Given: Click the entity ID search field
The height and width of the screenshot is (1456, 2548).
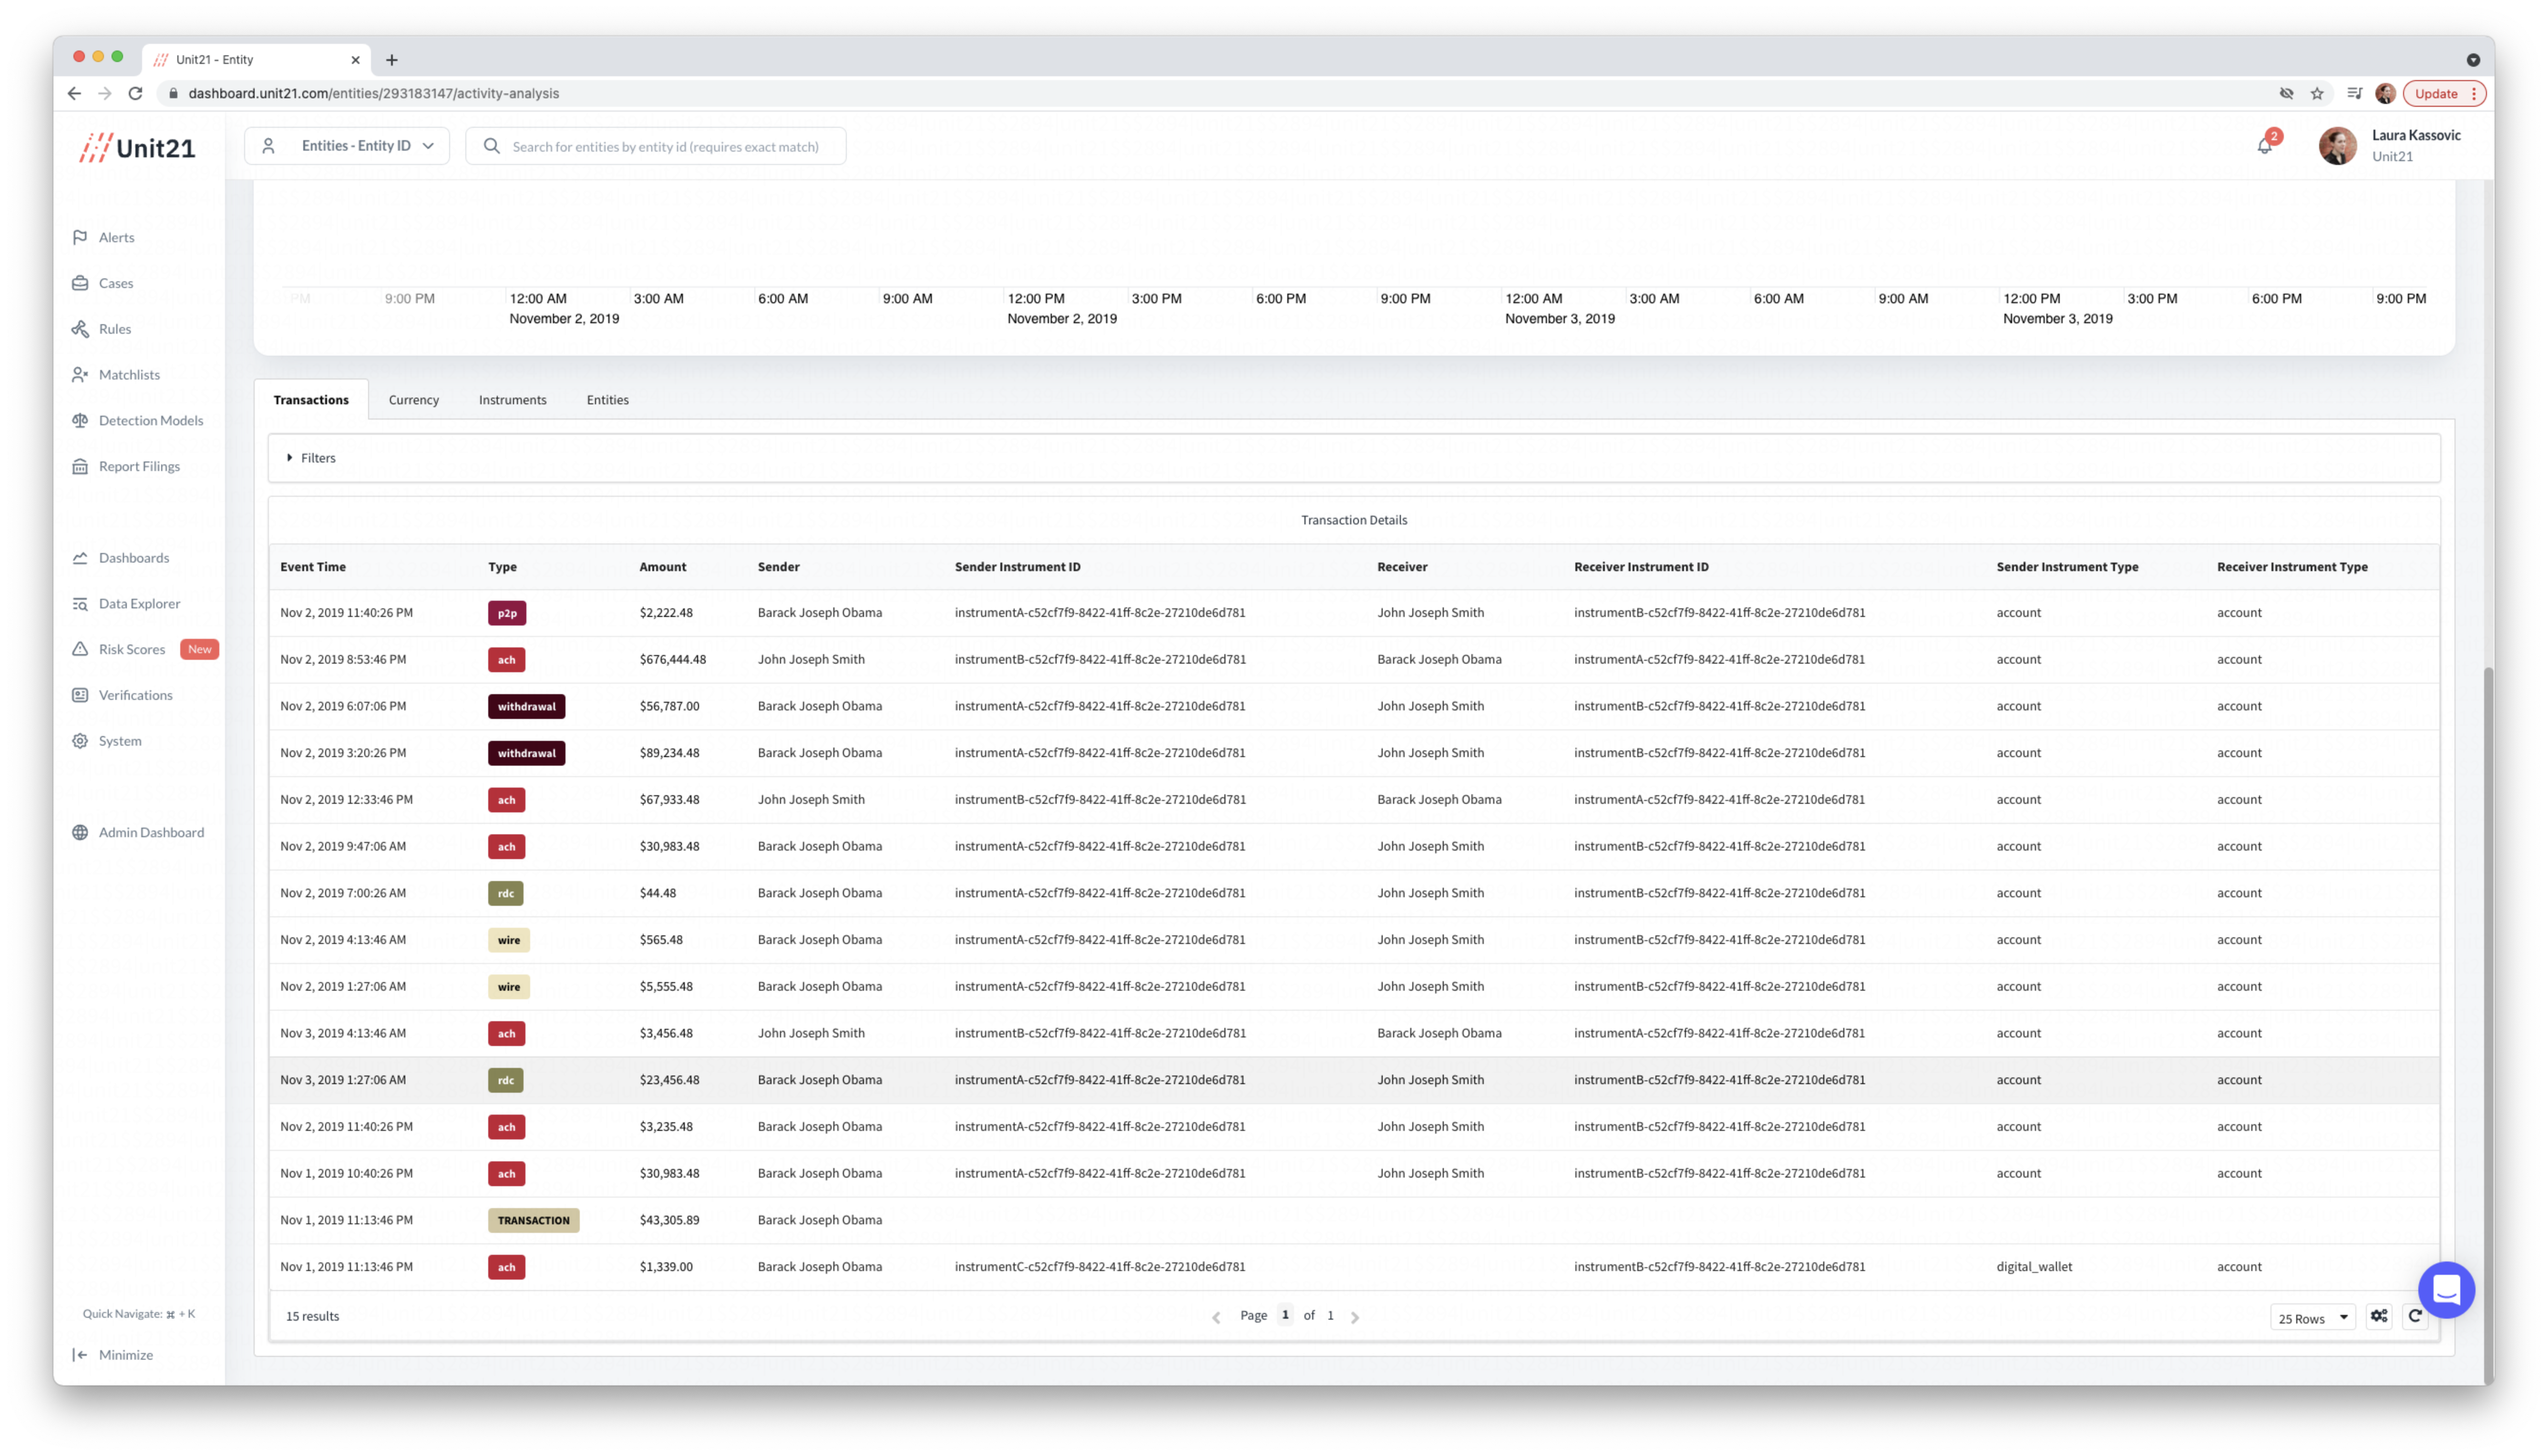Looking at the screenshot, I should tap(665, 146).
